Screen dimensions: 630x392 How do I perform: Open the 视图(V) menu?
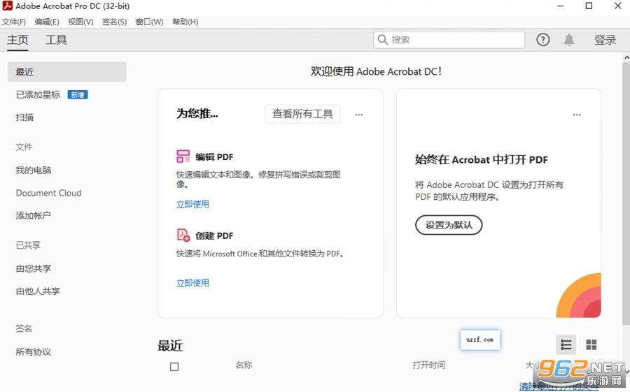(x=80, y=22)
